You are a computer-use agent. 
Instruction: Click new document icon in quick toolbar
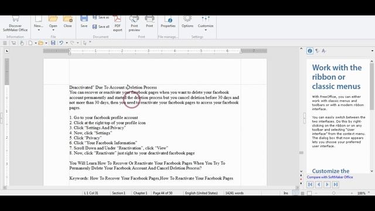[30, 43]
